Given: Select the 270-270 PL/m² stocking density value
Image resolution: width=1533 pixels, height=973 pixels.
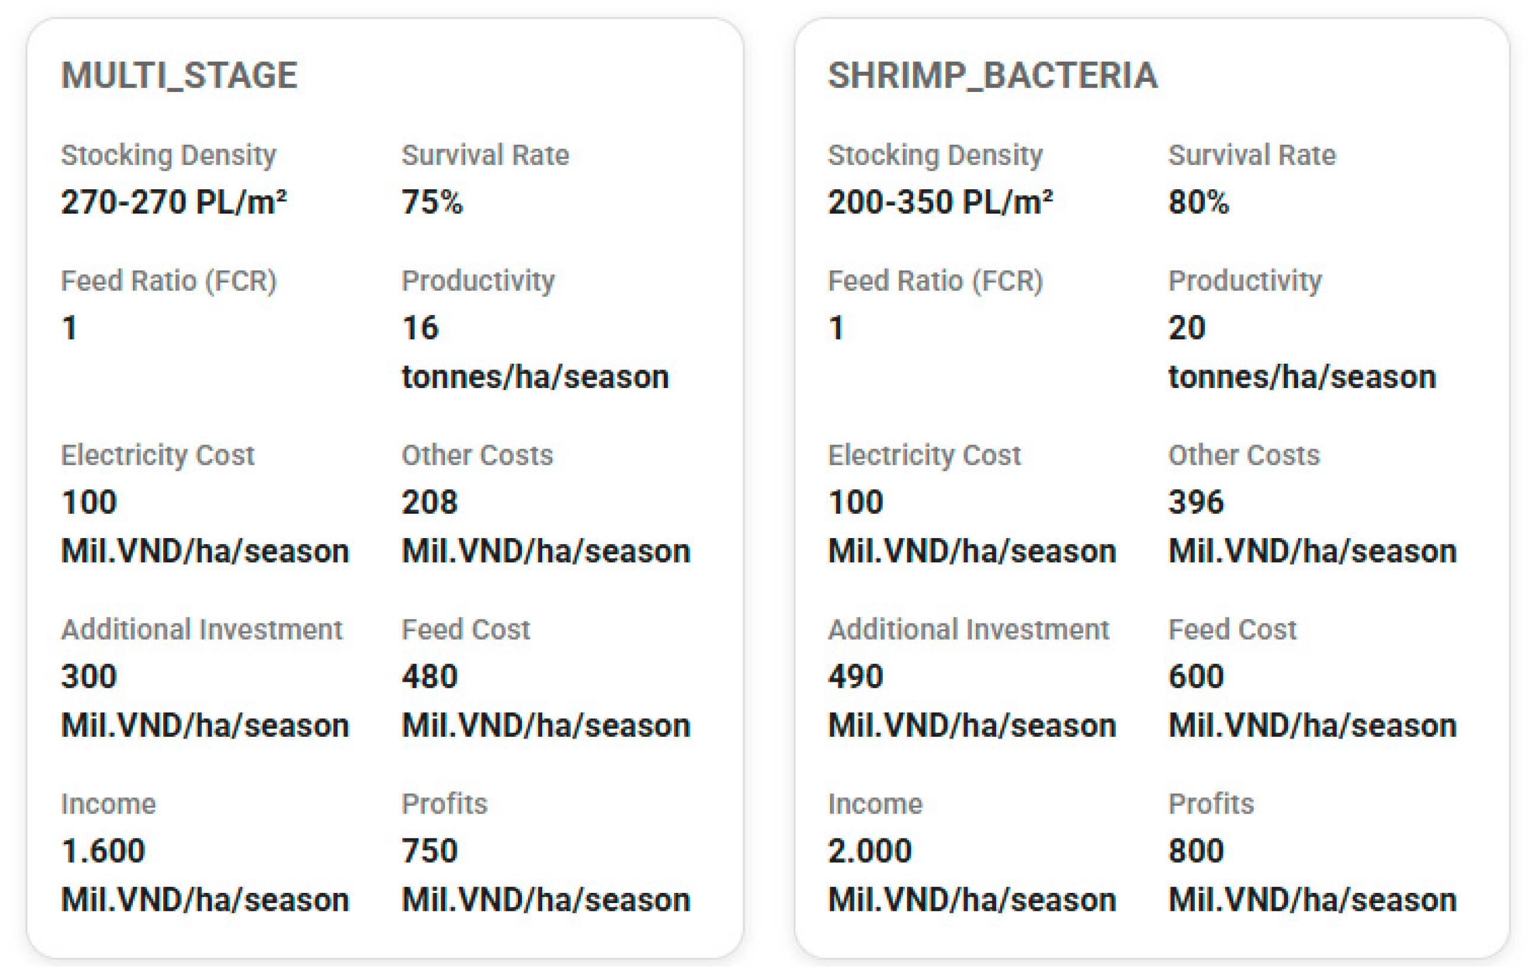Looking at the screenshot, I should tap(173, 202).
